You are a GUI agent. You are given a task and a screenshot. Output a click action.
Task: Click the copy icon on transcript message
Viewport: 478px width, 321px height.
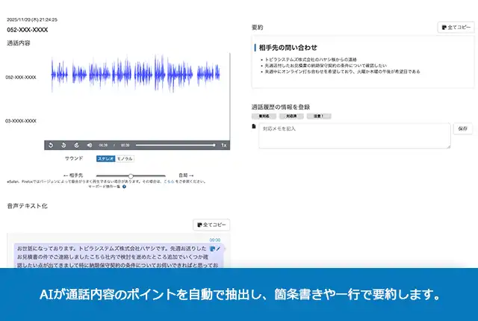click(x=212, y=248)
